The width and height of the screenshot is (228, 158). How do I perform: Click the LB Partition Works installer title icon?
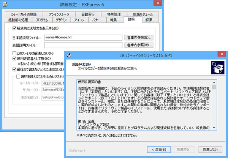(69, 55)
